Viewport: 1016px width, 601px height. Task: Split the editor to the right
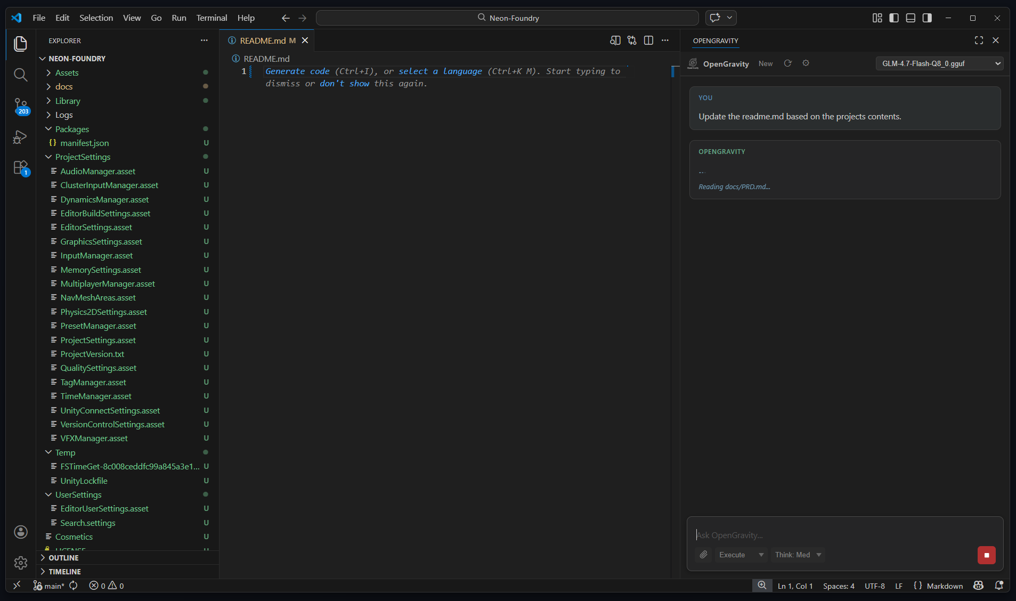click(648, 40)
